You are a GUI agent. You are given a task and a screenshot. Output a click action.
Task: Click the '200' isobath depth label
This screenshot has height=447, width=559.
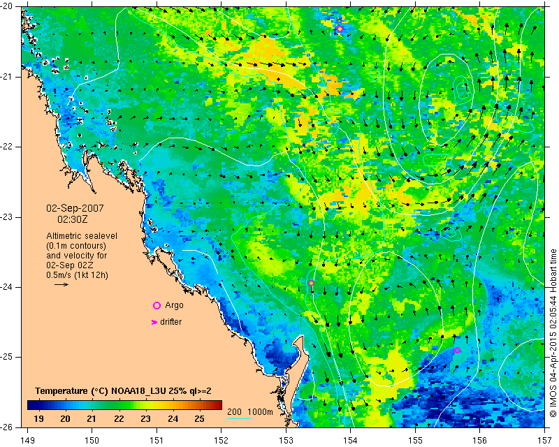pyautogui.click(x=234, y=411)
